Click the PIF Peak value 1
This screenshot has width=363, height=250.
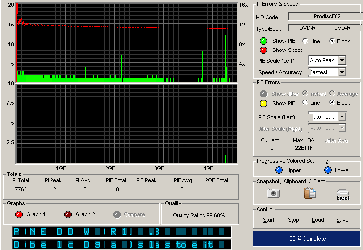click(x=150, y=189)
